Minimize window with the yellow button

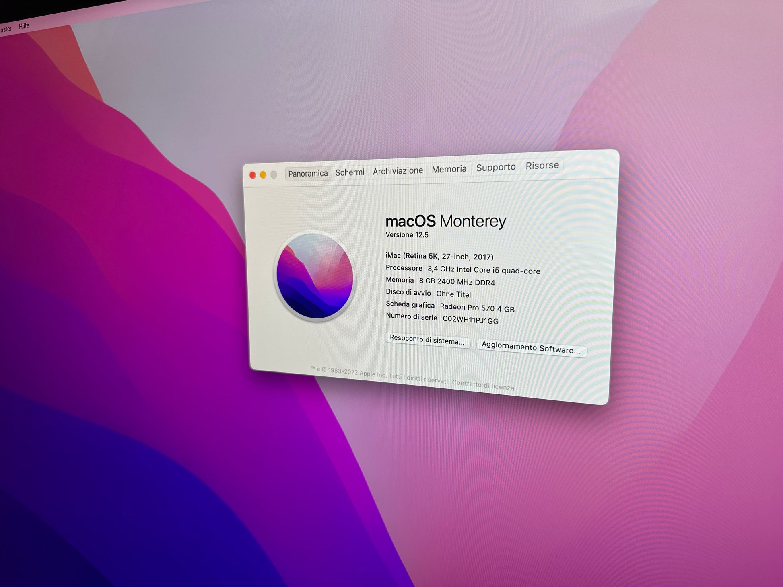[x=263, y=175]
